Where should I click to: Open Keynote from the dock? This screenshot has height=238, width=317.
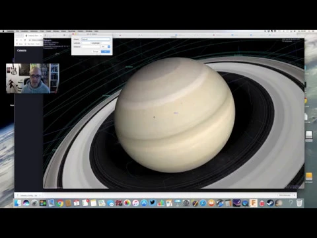coord(178,203)
